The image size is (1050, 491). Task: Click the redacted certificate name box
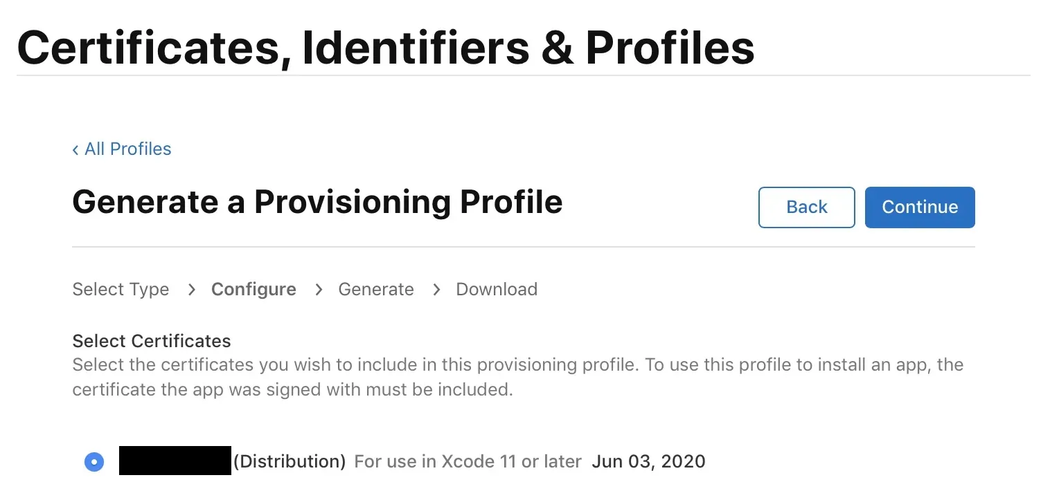[x=175, y=461]
